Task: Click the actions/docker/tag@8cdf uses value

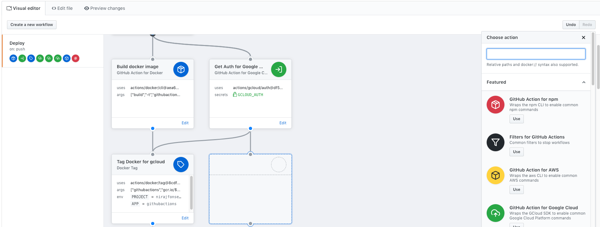Action: [155, 183]
